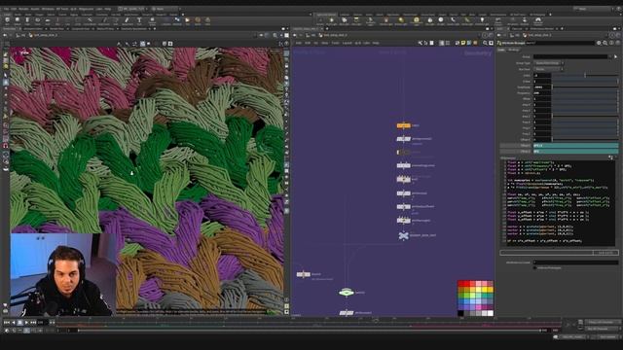Click the Attributes to Create field
623x350 pixels.
coord(575,262)
